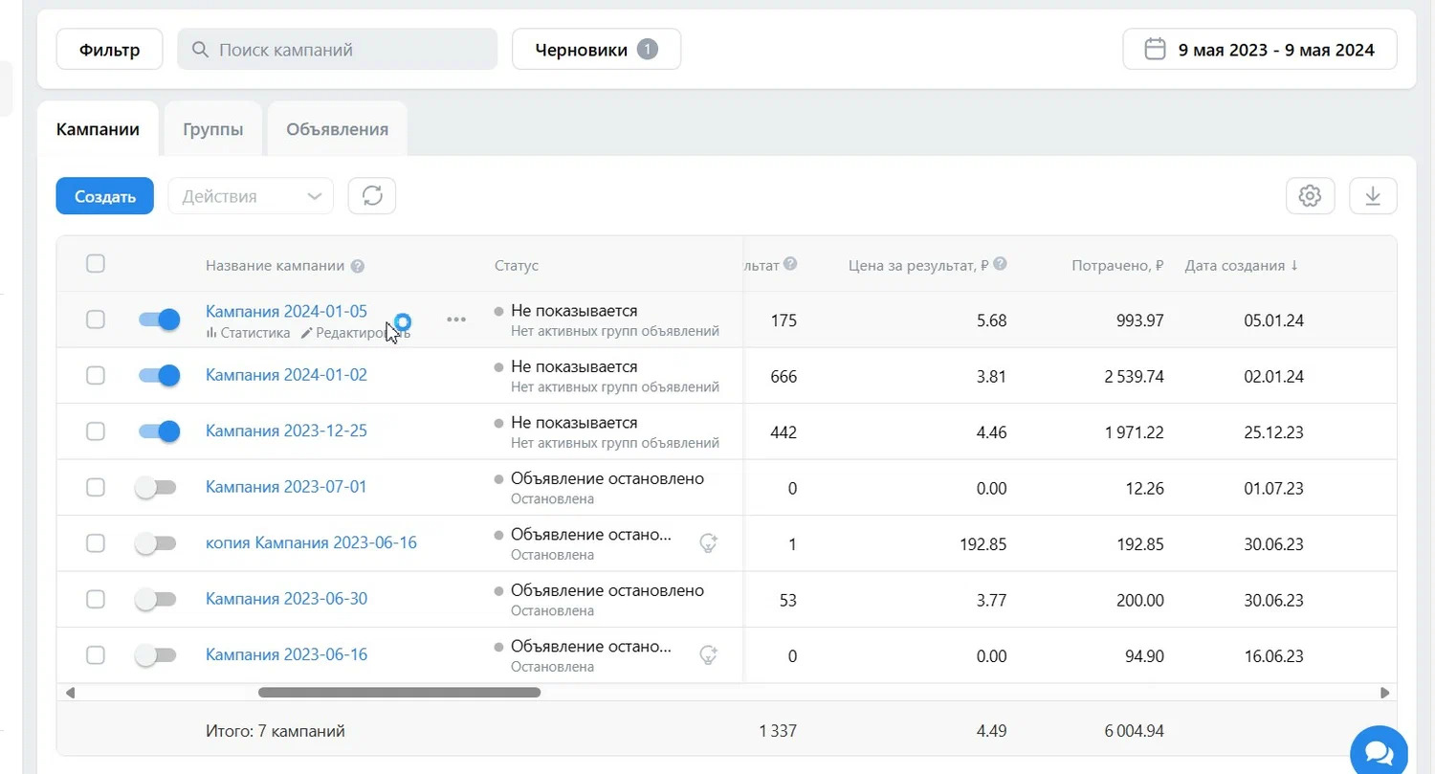
Task: Click the spent value 2 539.74
Action: pos(1134,376)
